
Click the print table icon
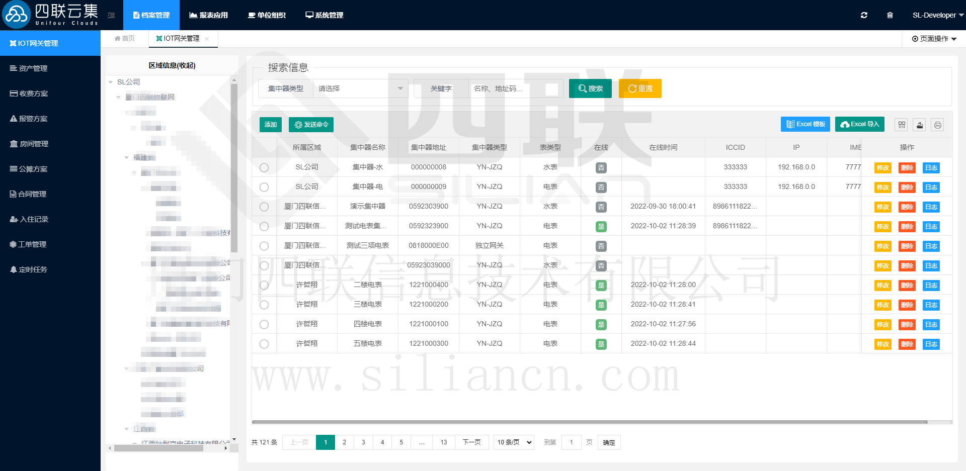tap(938, 125)
